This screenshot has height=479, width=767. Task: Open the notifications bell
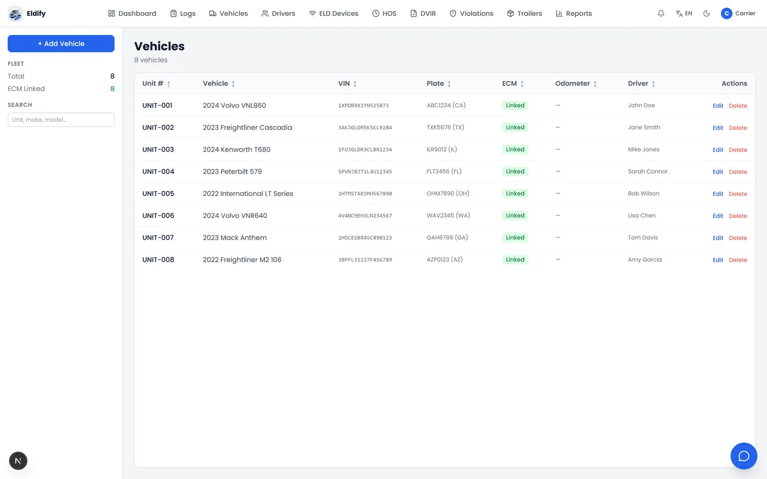click(661, 13)
